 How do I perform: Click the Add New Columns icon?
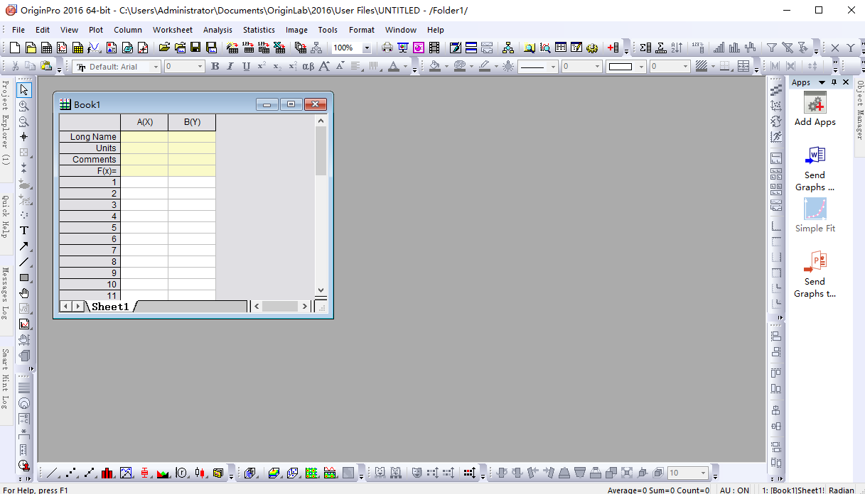613,48
